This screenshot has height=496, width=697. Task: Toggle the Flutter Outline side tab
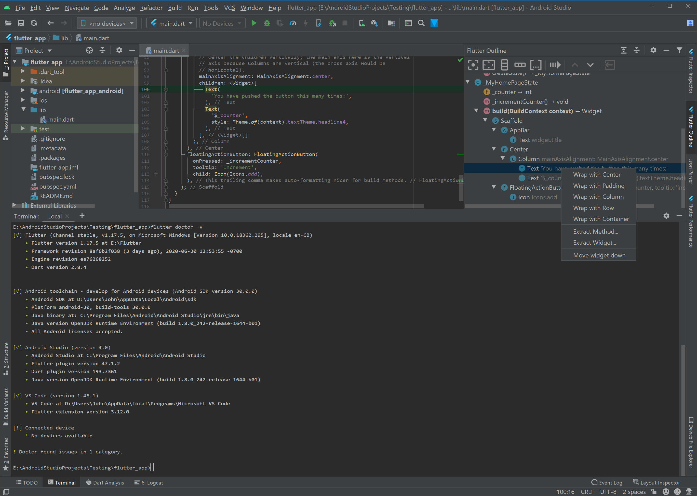tap(691, 127)
